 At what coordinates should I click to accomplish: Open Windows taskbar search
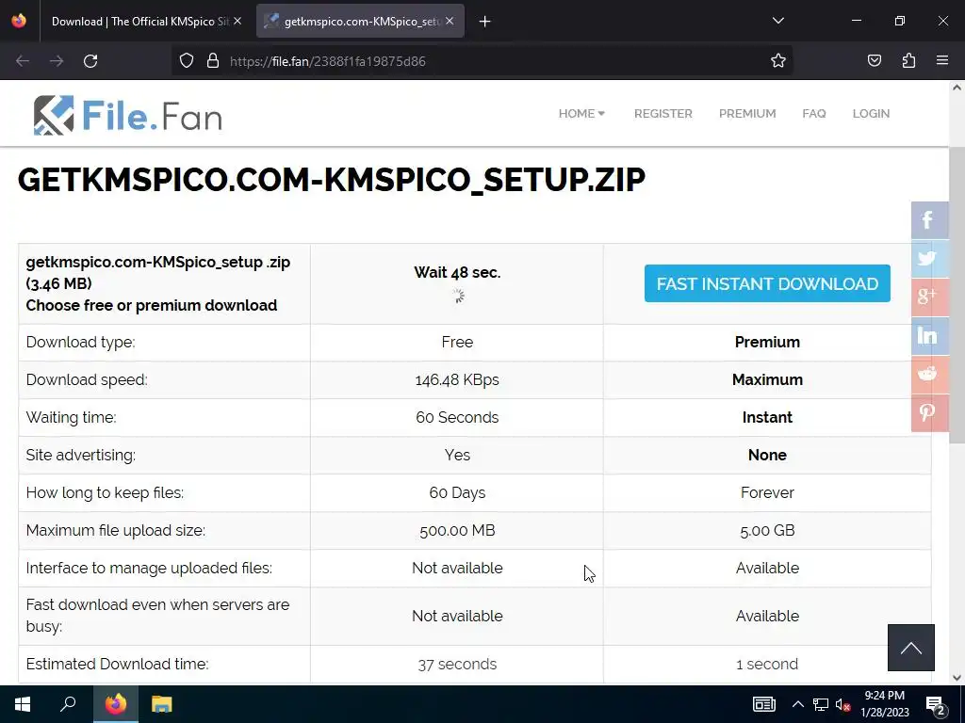click(68, 704)
